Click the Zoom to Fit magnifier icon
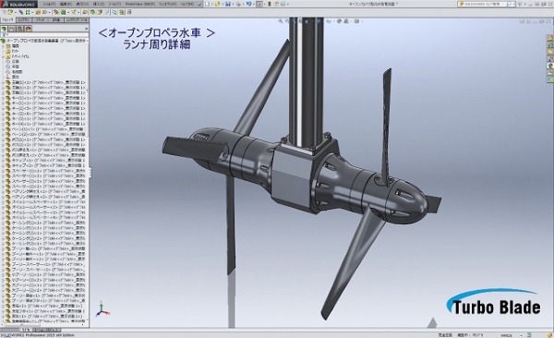Image resolution: width=554 pixels, height=338 pixels. click(281, 21)
